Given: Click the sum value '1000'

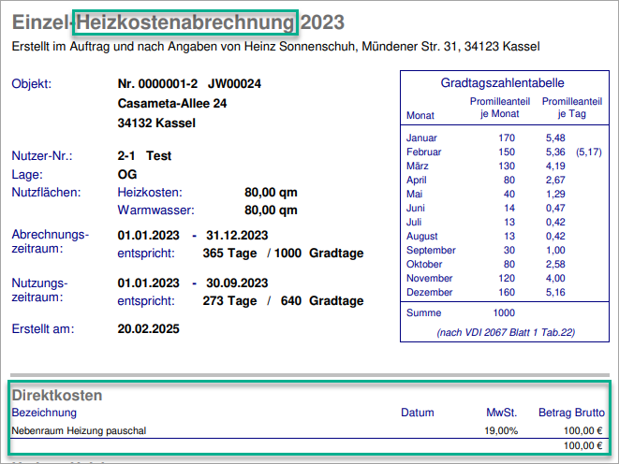Looking at the screenshot, I should (x=504, y=313).
